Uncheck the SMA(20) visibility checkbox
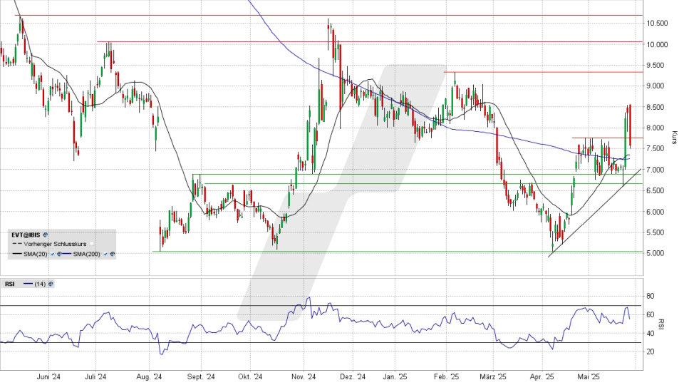Image resolution: width=684 pixels, height=385 pixels. tap(52, 254)
